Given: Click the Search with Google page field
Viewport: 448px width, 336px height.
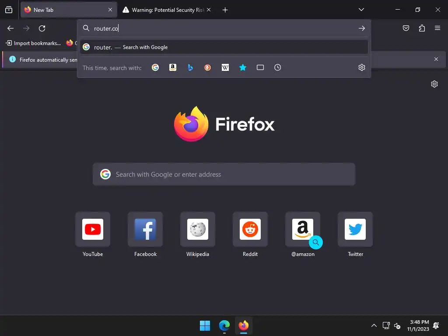Looking at the screenshot, I should pos(224,174).
